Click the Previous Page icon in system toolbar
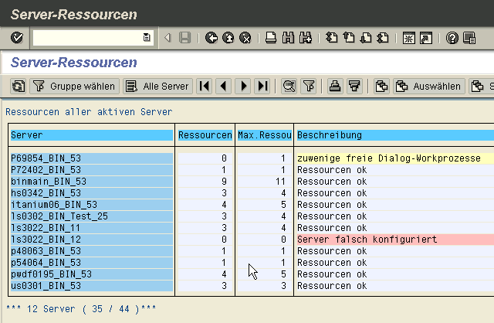Image resolution: width=494 pixels, height=323 pixels. pos(349,38)
